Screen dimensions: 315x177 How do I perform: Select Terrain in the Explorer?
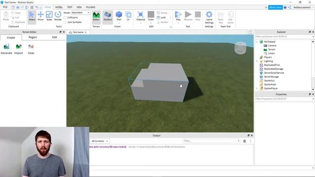pyautogui.click(x=272, y=49)
